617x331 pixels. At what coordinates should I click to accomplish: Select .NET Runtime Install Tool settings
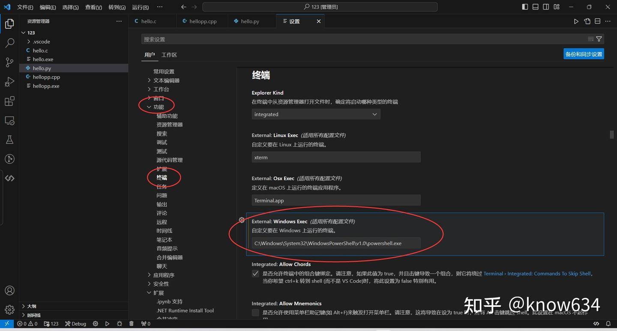coord(185,310)
